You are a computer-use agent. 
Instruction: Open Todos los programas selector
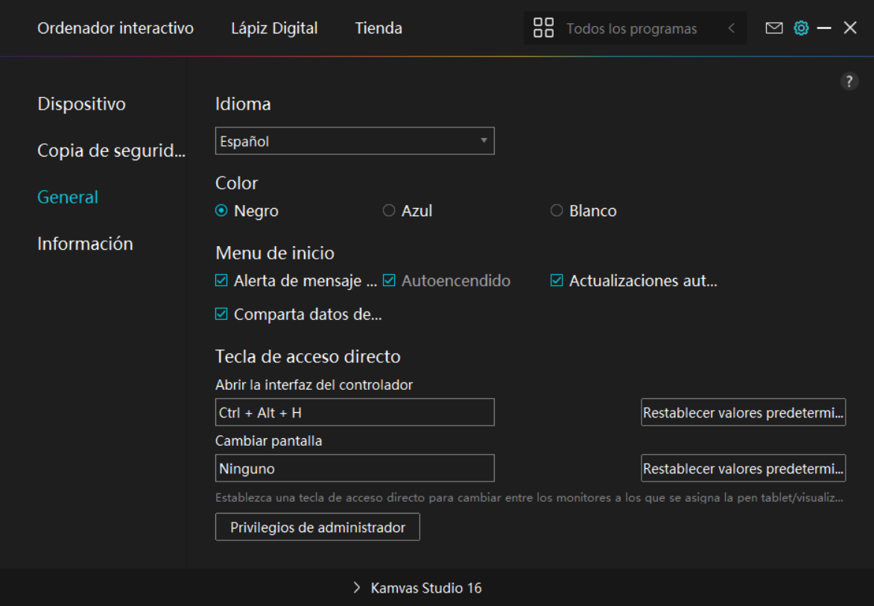pyautogui.click(x=631, y=28)
